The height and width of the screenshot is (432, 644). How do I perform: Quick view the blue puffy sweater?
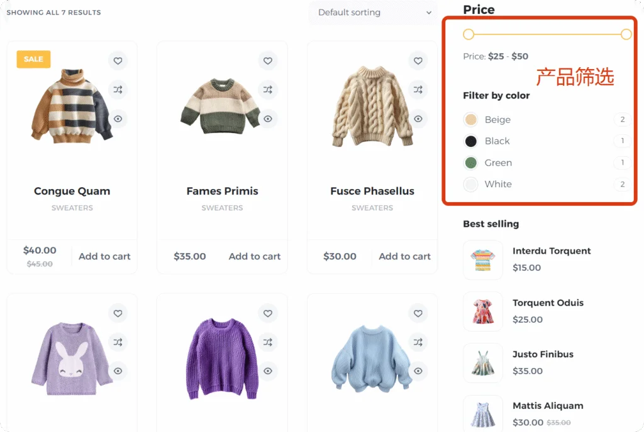pyautogui.click(x=418, y=371)
